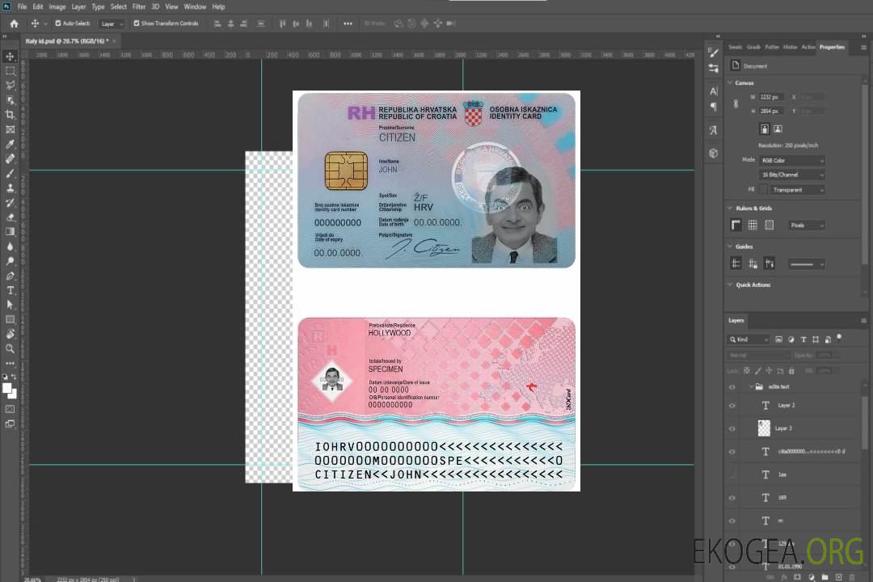Image resolution: width=873 pixels, height=582 pixels.
Task: Toggle rulers icon in Rulers & Grids
Action: (736, 225)
